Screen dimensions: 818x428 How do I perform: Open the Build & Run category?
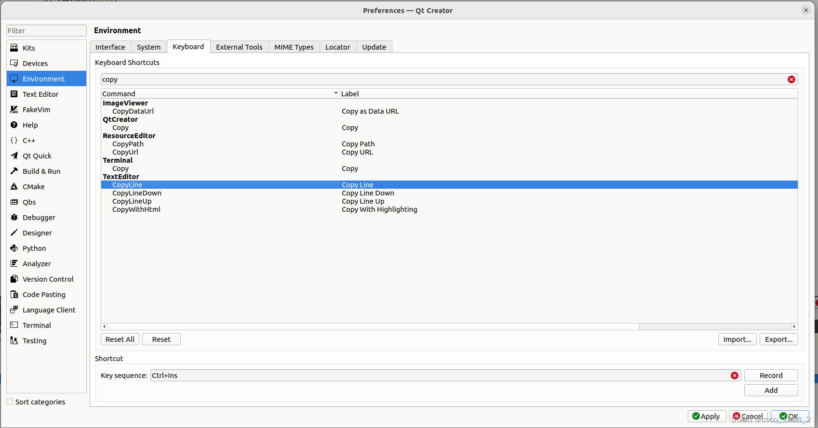[x=46, y=171]
